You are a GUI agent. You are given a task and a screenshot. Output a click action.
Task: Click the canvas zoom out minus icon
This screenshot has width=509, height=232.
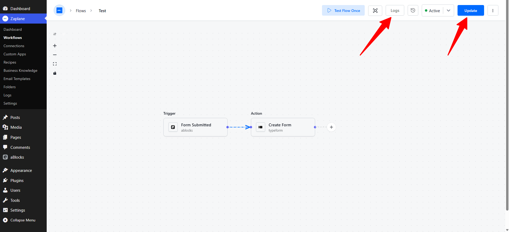point(55,55)
